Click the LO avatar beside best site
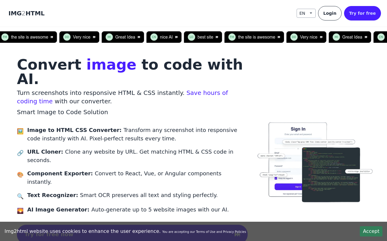This screenshot has width=387, height=241. pos(191,37)
